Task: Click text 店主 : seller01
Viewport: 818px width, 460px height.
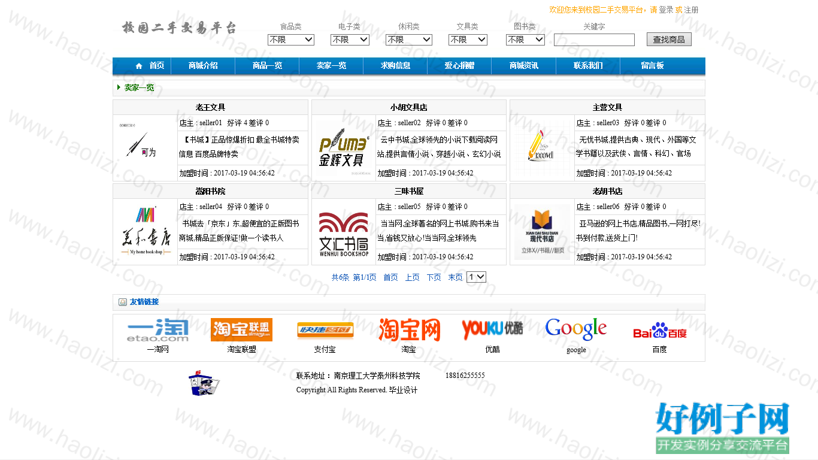Action: point(201,123)
